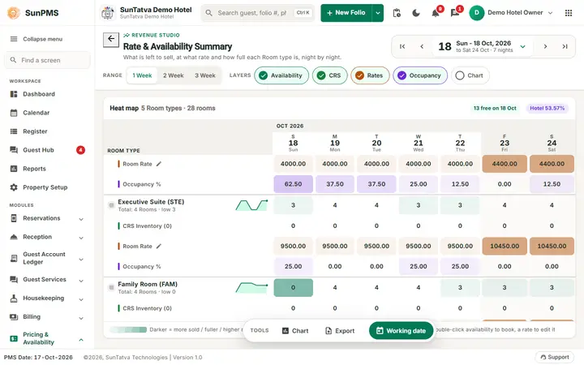The height and width of the screenshot is (365, 584).
Task: Toggle the CRS layer
Action: click(329, 75)
